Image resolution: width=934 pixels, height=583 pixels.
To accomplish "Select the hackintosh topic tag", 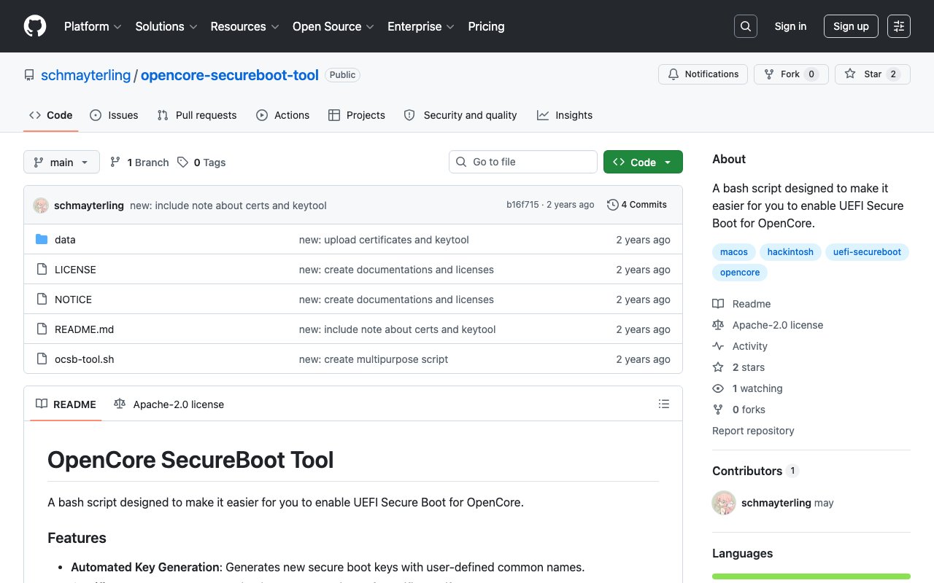I will [x=790, y=252].
